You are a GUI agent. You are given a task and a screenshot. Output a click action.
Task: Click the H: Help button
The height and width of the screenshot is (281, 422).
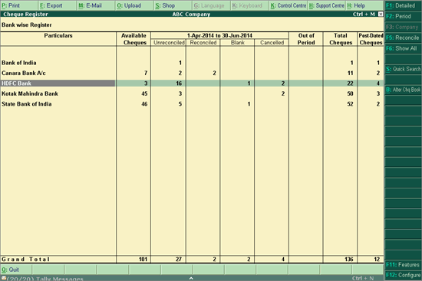point(364,5)
